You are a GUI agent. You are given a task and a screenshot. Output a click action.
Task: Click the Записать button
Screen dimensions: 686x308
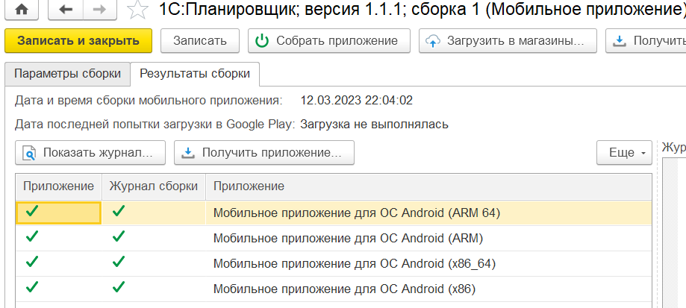click(200, 41)
